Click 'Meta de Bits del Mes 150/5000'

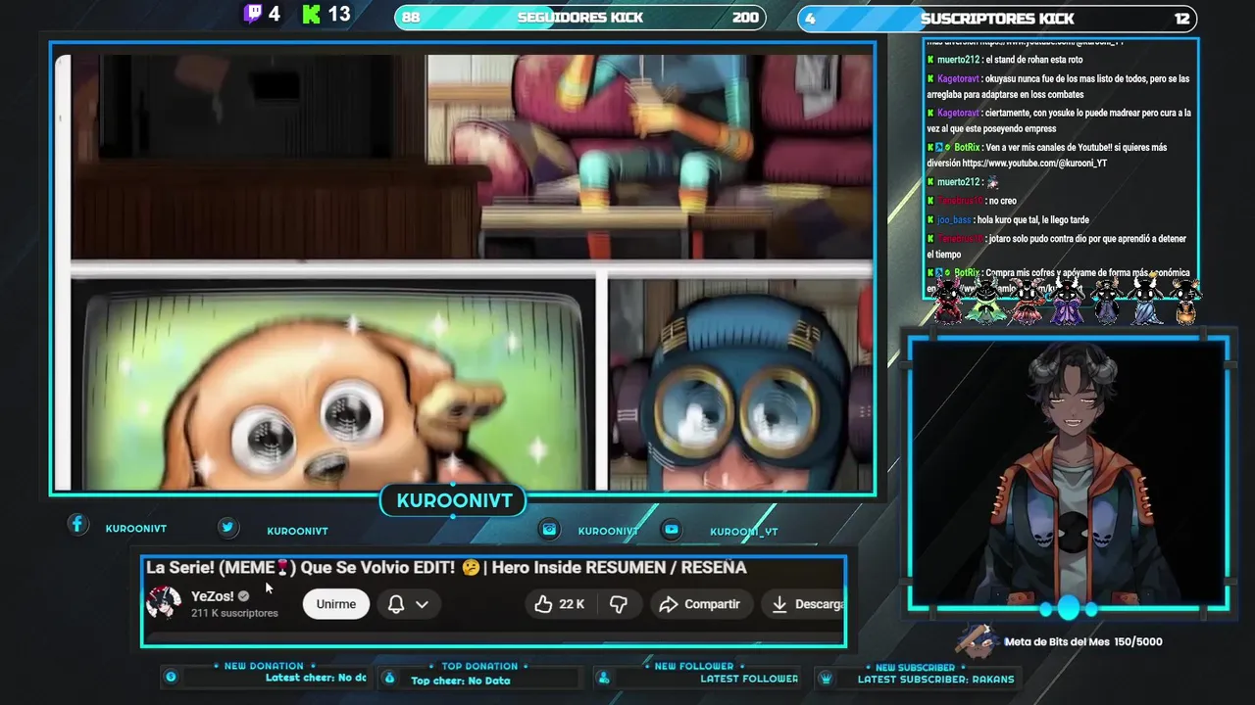click(1083, 642)
